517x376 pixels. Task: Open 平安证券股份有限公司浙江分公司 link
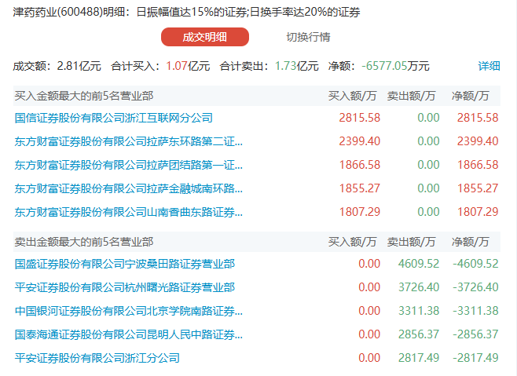pyautogui.click(x=97, y=358)
